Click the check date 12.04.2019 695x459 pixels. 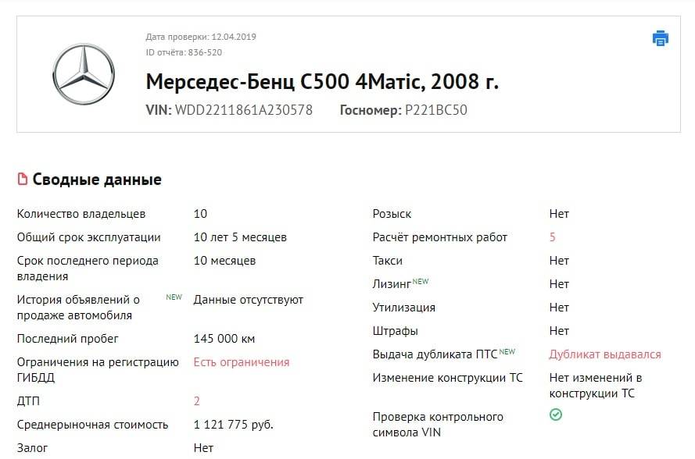coord(234,37)
